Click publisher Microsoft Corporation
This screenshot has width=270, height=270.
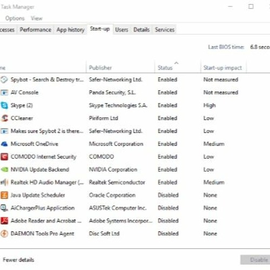tap(116, 144)
